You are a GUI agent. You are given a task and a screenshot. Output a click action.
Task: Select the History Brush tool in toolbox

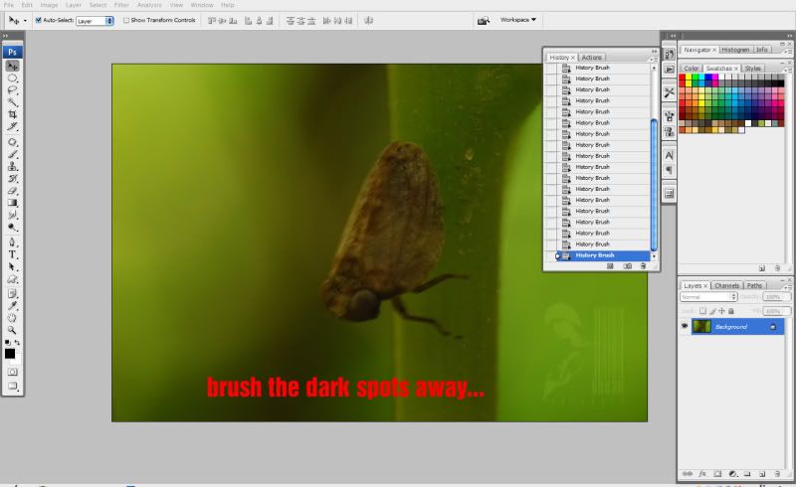12,179
